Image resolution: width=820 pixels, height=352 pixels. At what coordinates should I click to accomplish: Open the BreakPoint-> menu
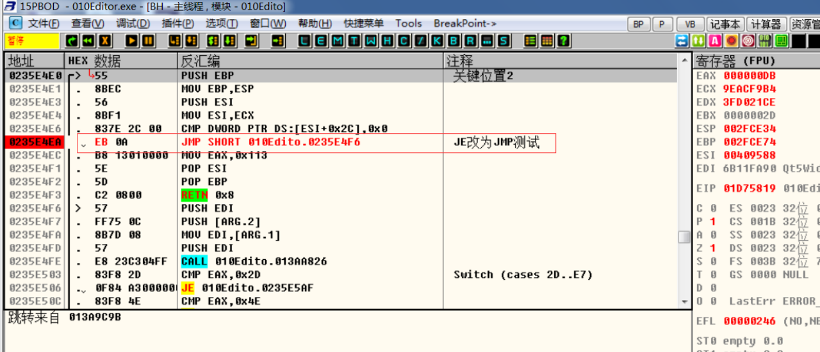pos(464,24)
